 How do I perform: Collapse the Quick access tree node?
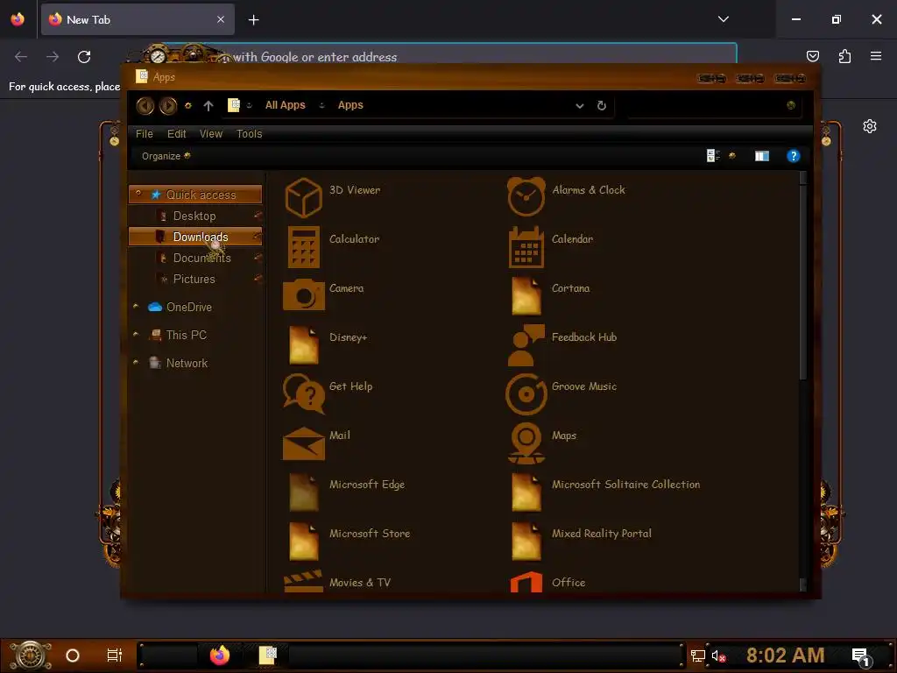point(138,194)
